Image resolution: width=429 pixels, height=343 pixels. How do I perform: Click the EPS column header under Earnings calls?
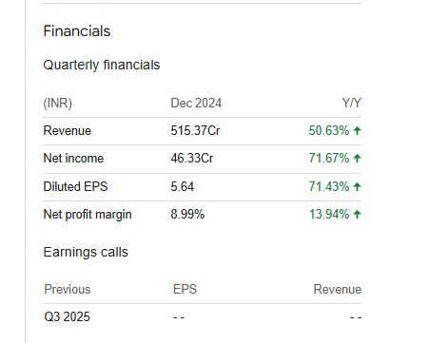coord(185,289)
